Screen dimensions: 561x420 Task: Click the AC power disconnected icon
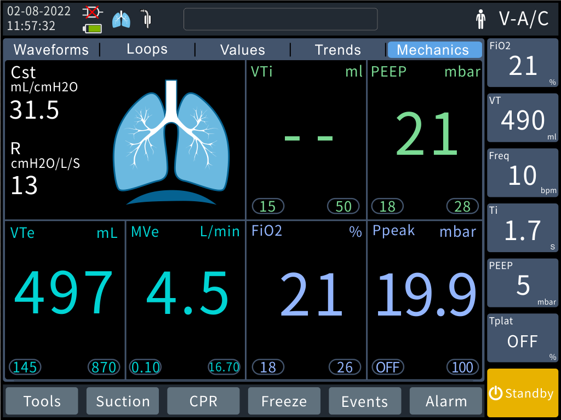click(x=92, y=12)
